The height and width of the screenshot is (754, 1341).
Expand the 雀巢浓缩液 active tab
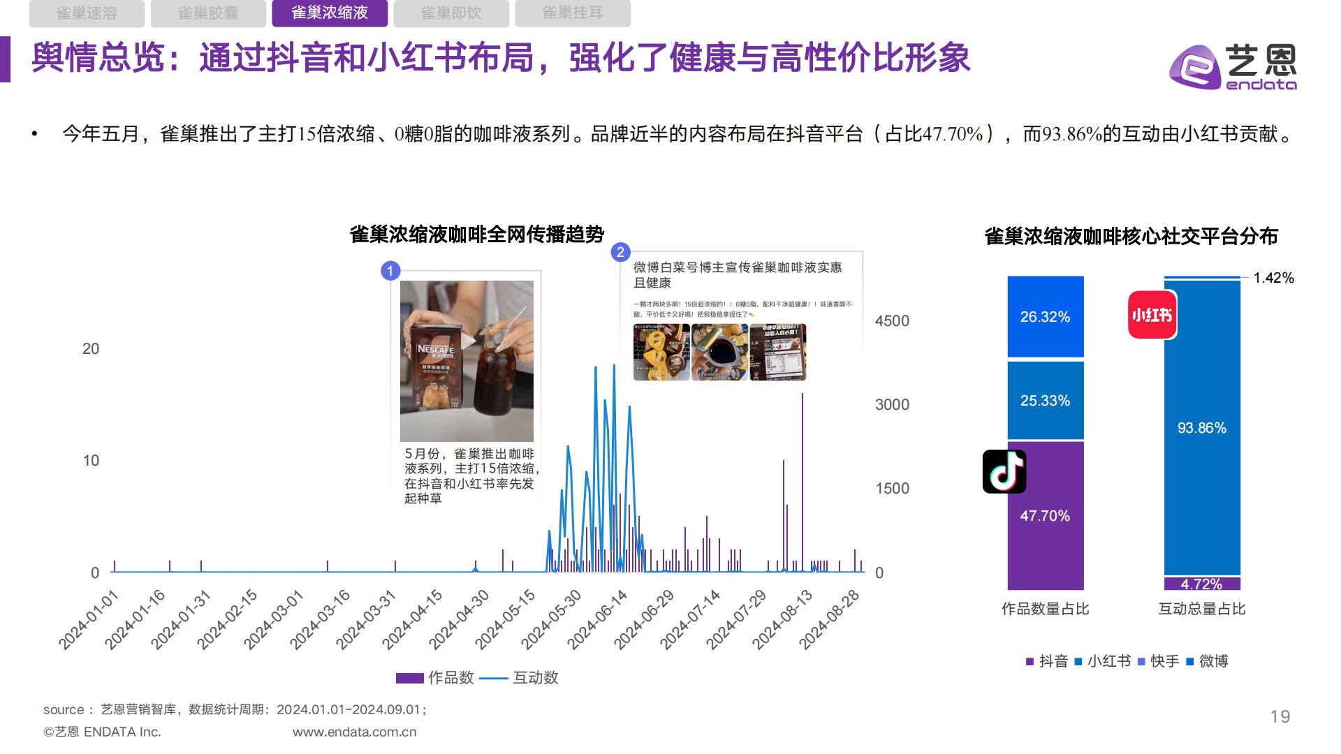click(330, 13)
